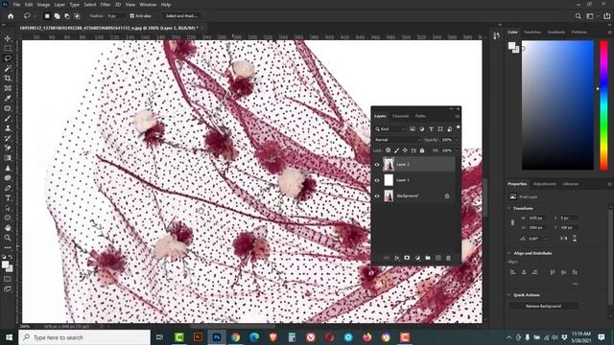The height and width of the screenshot is (345, 614).
Task: Collapse the Transform section
Action: coord(509,209)
